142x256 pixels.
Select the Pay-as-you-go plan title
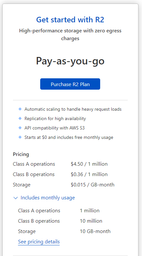[x=70, y=61]
